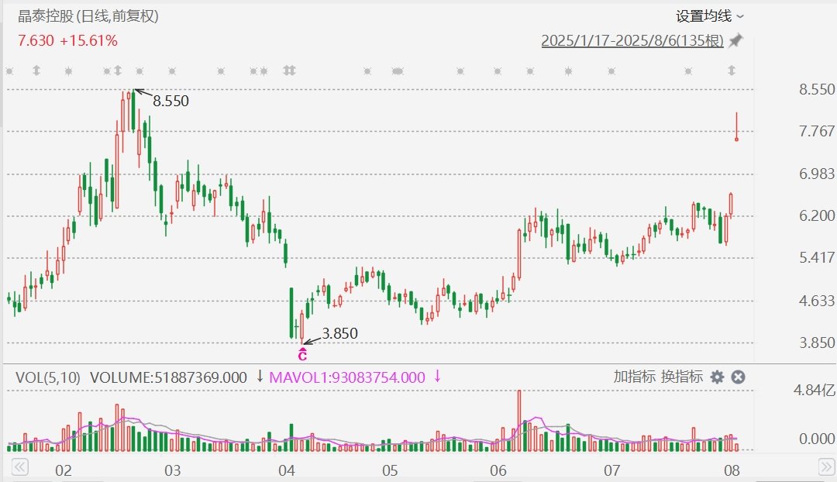
Task: Open the 设置均线 dropdown
Action: [709, 15]
